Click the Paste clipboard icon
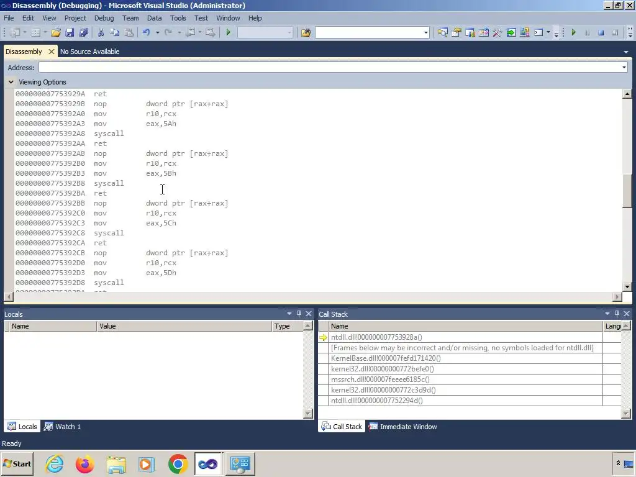Viewport: 636px width, 477px height. point(129,32)
